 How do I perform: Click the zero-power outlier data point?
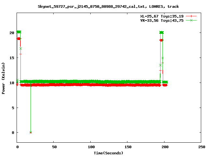click(31, 132)
